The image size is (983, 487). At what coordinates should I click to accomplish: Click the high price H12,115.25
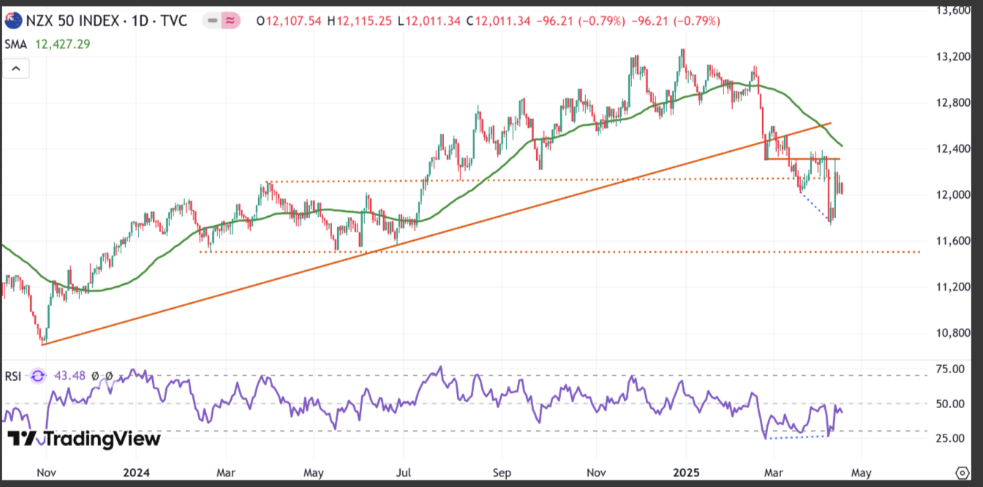tap(361, 21)
